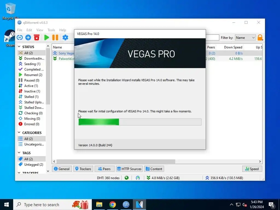Select the Palworld torrent row

coord(157,59)
